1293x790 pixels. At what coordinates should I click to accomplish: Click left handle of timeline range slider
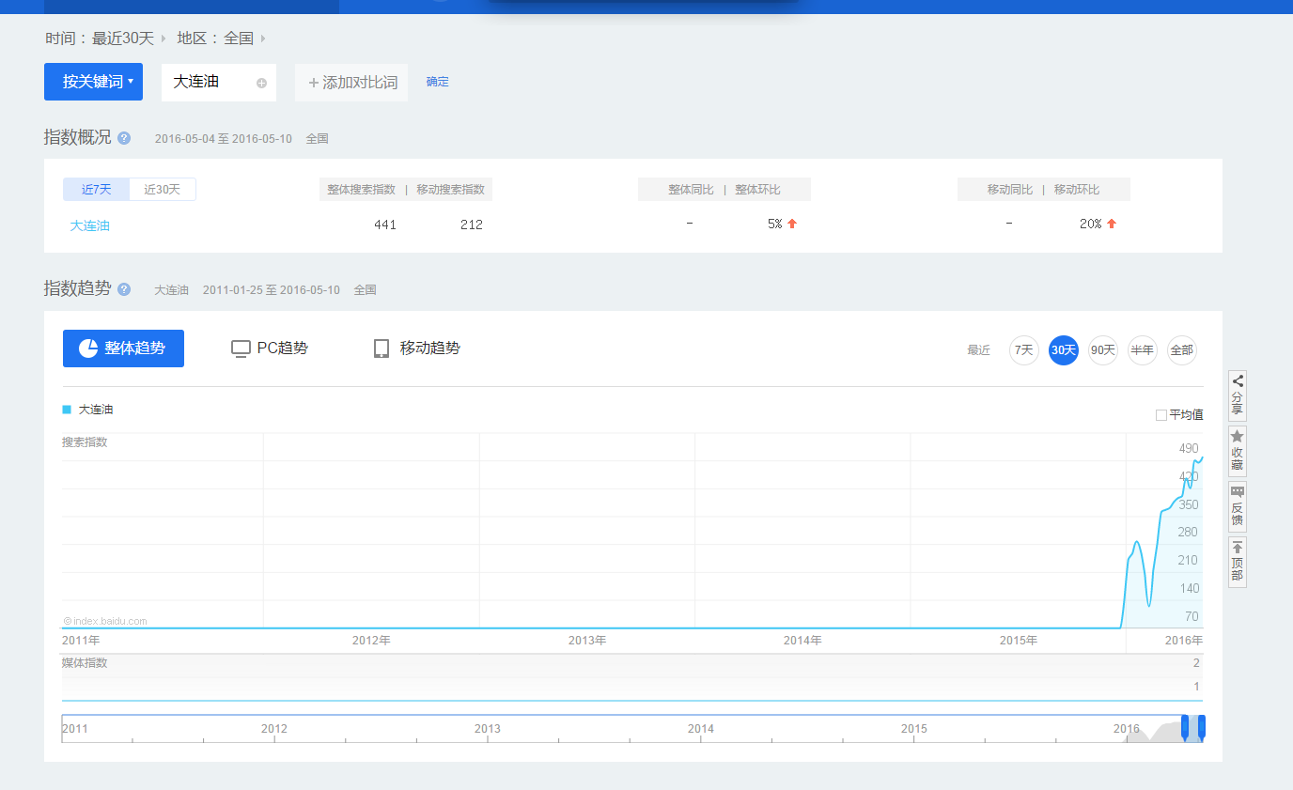(1185, 727)
